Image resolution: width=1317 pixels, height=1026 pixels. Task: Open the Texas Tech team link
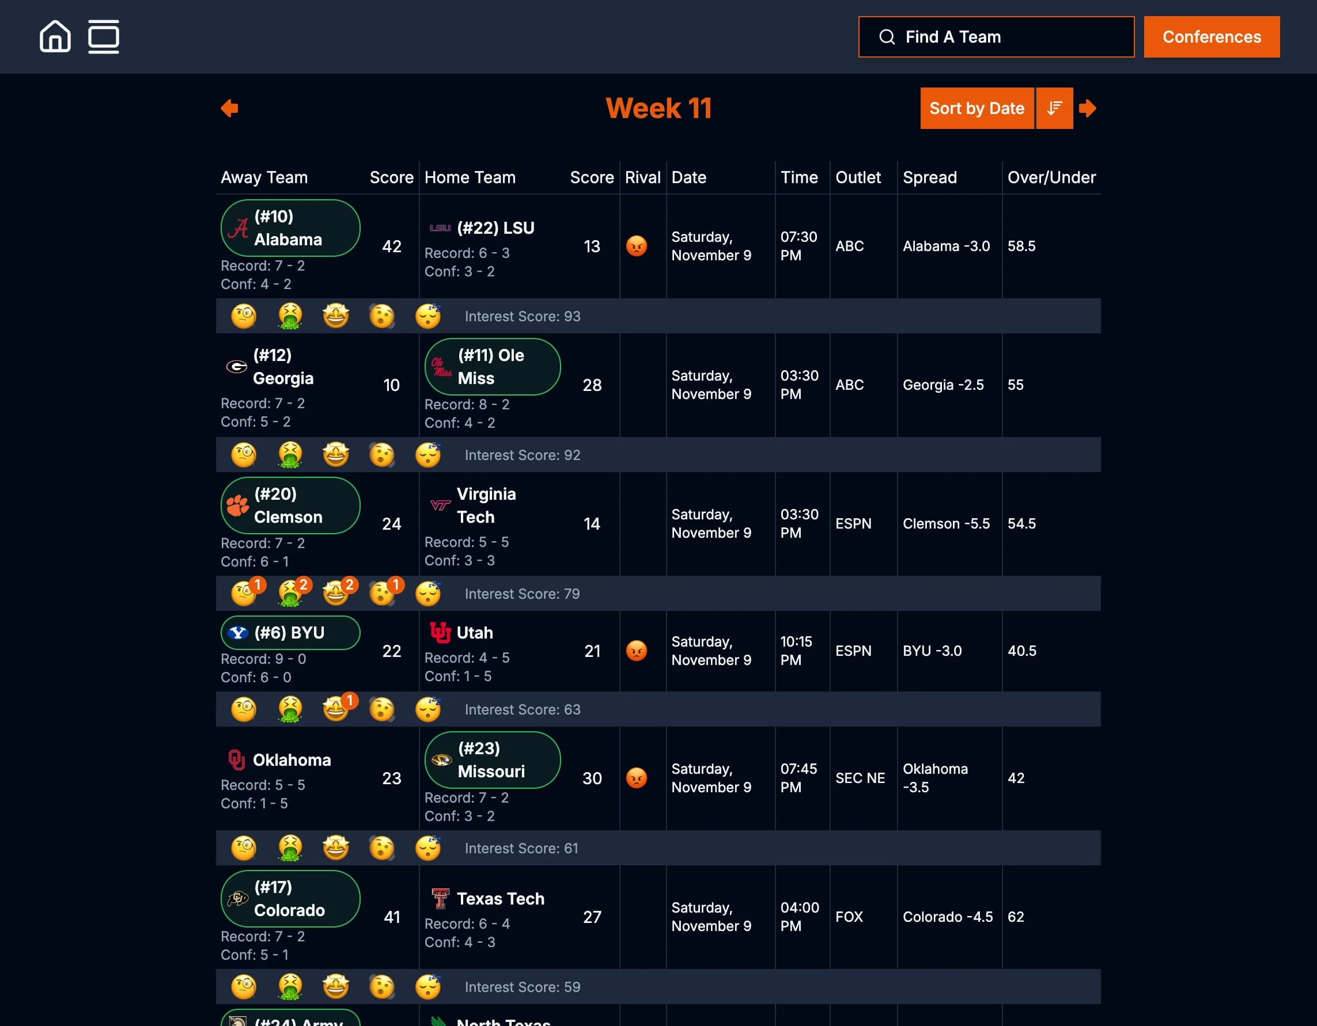tap(487, 898)
